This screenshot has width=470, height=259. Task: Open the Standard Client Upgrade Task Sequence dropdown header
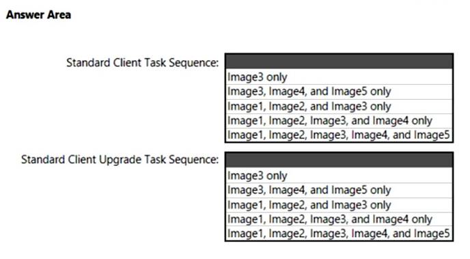[339, 160]
